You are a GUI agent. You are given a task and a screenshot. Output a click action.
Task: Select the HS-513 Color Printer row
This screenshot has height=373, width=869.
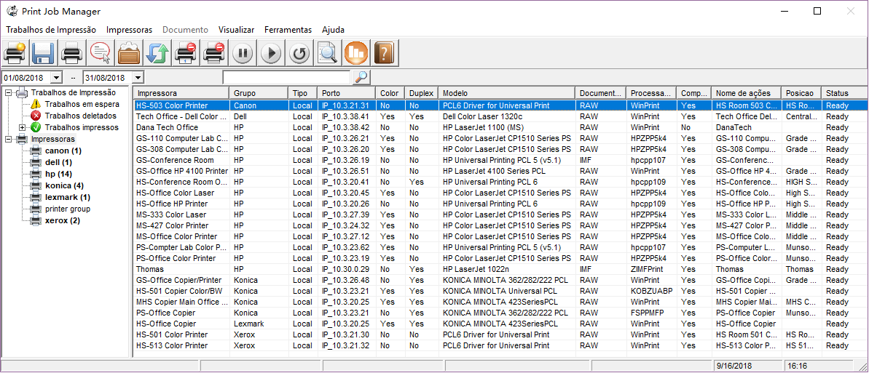500,345
